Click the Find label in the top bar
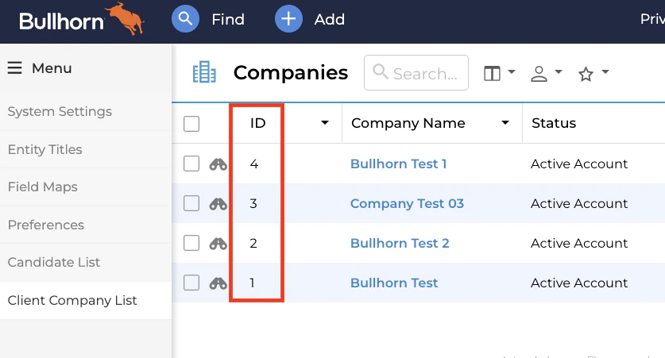The height and width of the screenshot is (358, 665). click(228, 20)
